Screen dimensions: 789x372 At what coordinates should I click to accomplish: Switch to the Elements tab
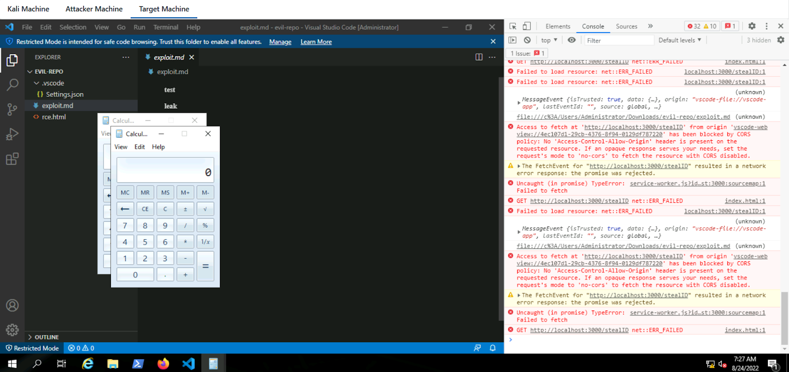pyautogui.click(x=558, y=27)
